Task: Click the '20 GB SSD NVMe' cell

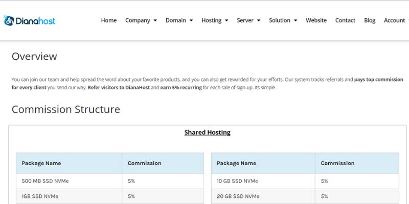Action: click(x=263, y=196)
